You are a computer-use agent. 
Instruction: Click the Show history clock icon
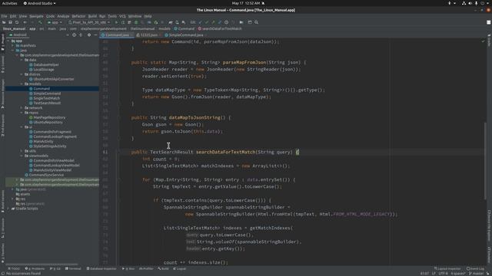(x=226, y=22)
